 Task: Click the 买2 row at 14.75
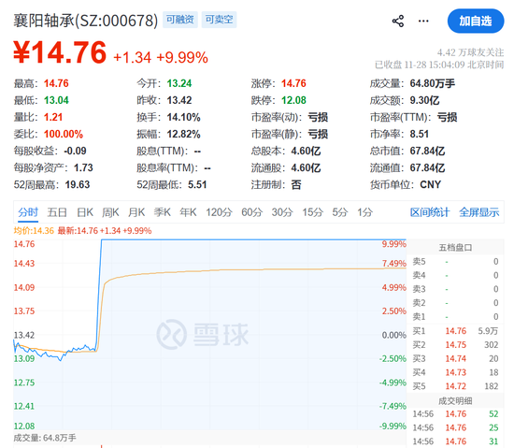point(455,345)
